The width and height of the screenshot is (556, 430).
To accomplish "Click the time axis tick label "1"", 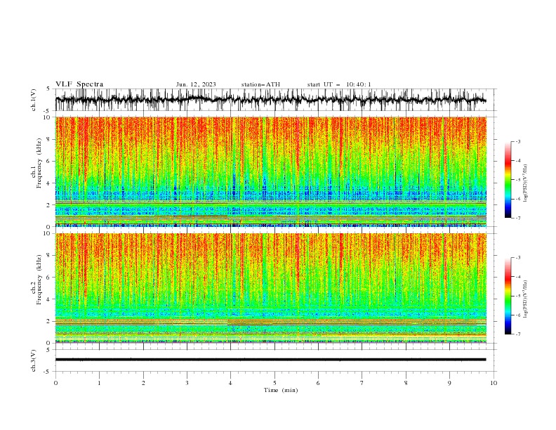I will (x=99, y=383).
